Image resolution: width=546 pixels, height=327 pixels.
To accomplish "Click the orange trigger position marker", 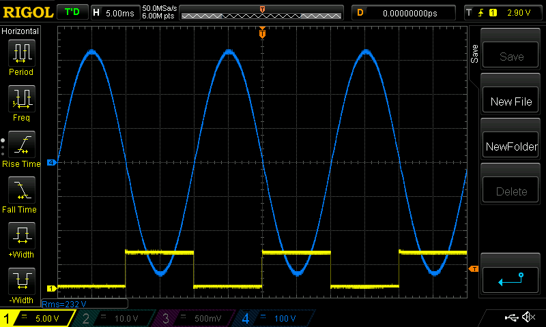I will point(262,33).
